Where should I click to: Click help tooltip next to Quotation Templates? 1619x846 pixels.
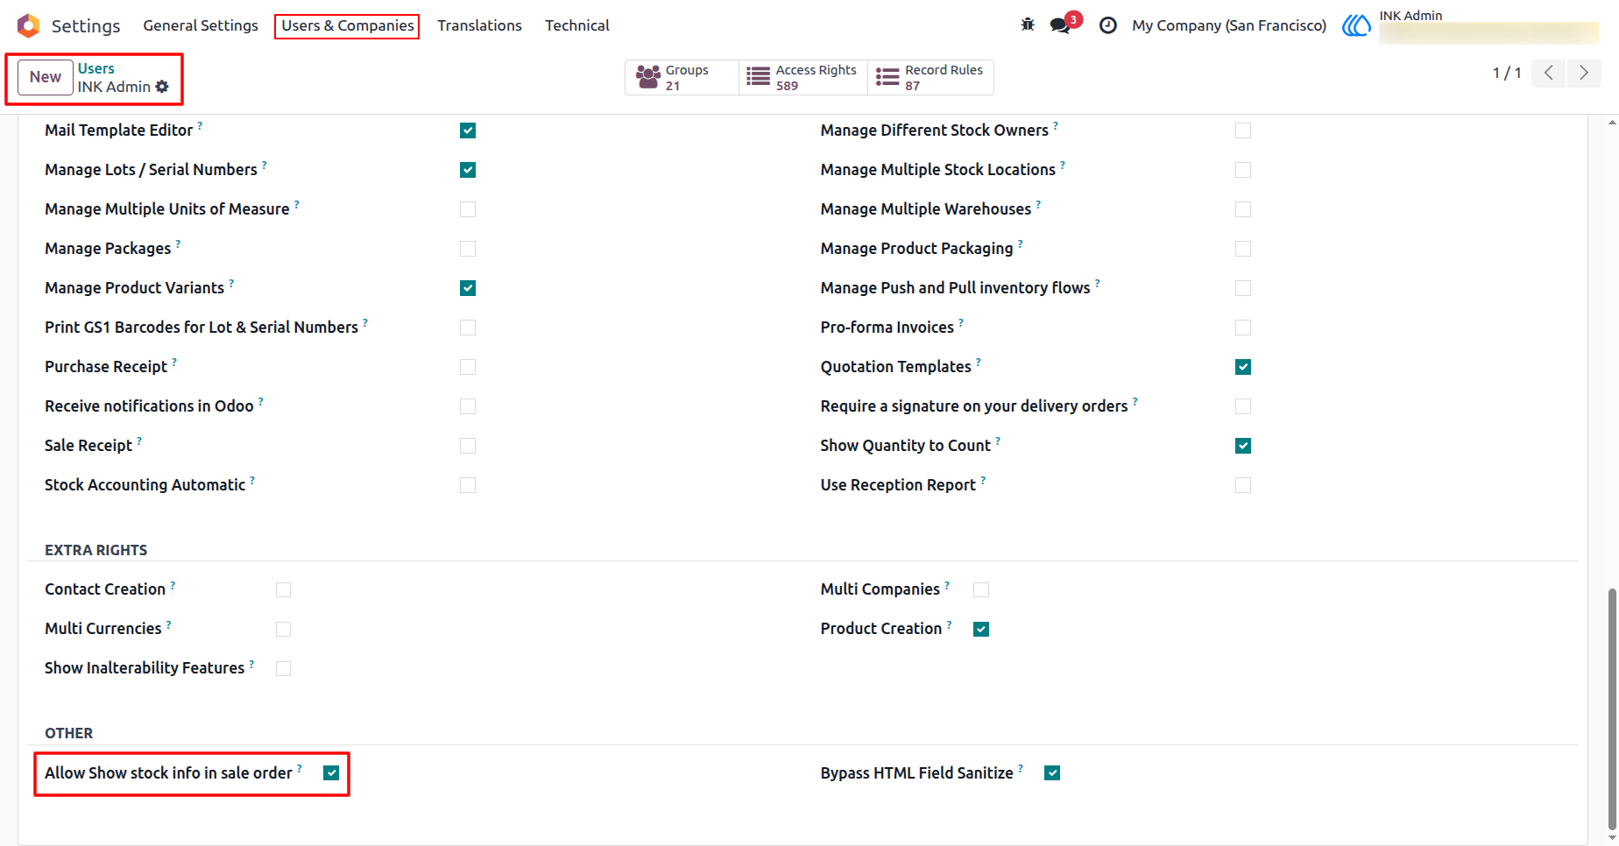coord(979,362)
